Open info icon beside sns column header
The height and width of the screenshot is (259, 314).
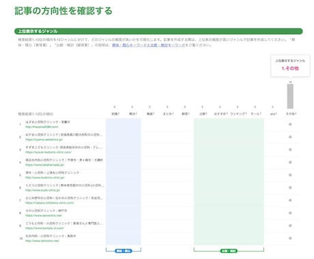click(276, 113)
